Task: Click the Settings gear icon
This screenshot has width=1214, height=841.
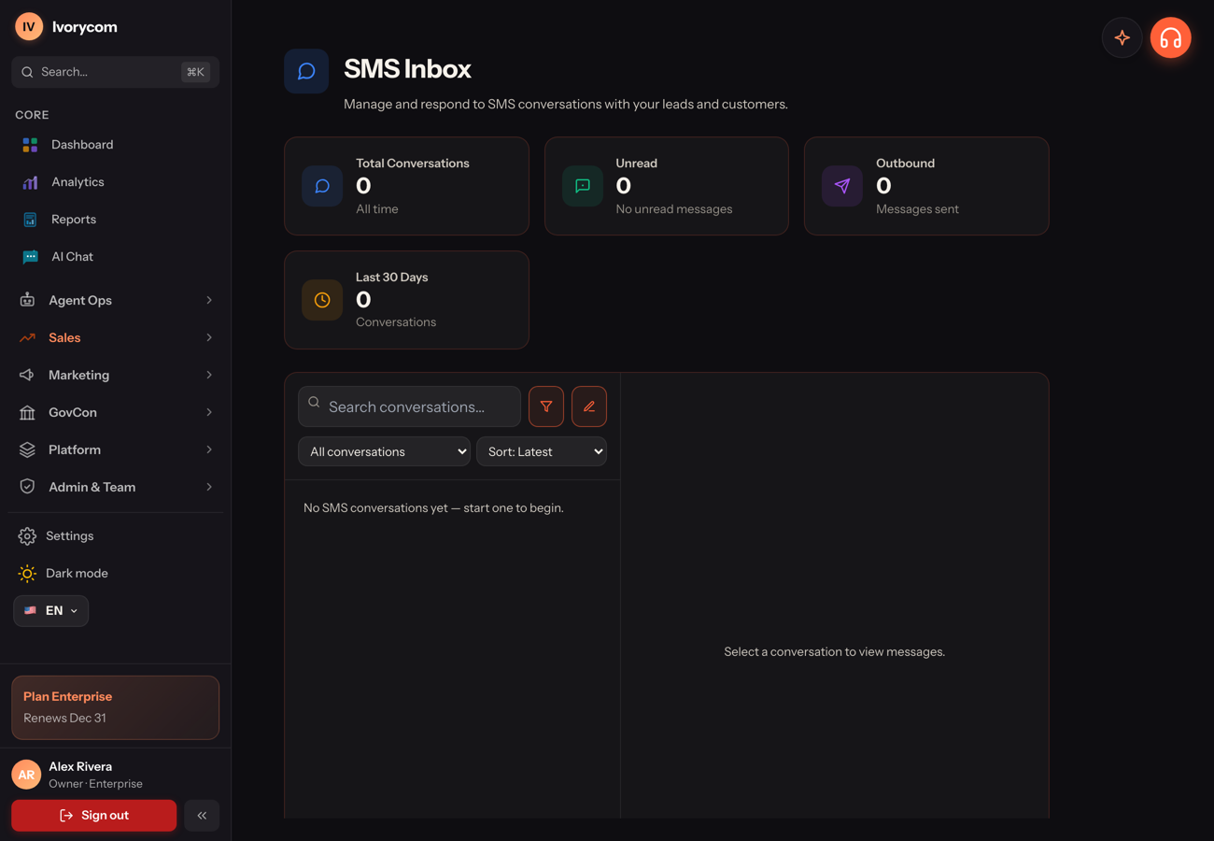Action: tap(27, 535)
